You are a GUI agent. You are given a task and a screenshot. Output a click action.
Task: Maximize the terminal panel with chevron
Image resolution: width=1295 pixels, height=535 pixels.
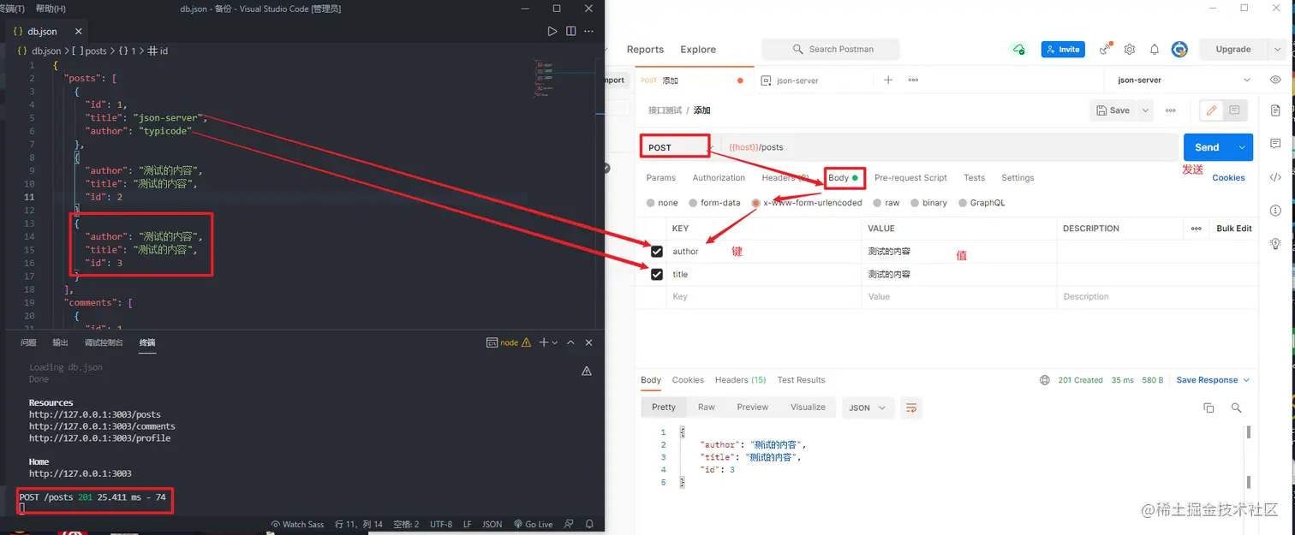click(x=572, y=342)
